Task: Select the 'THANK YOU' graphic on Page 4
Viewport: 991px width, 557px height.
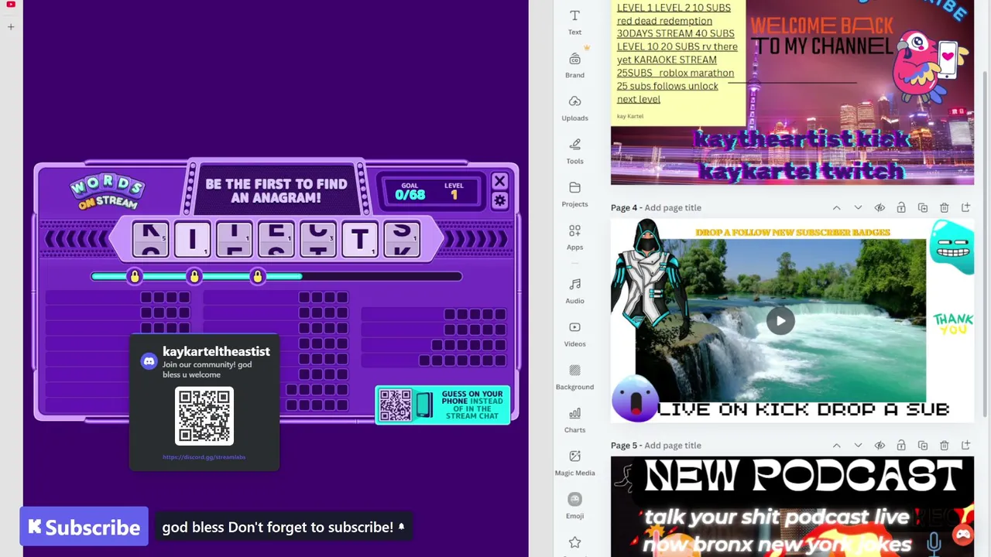Action: (x=952, y=323)
